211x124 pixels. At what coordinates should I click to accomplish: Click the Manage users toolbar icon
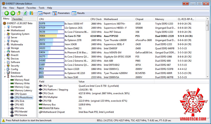click(x=31, y=13)
